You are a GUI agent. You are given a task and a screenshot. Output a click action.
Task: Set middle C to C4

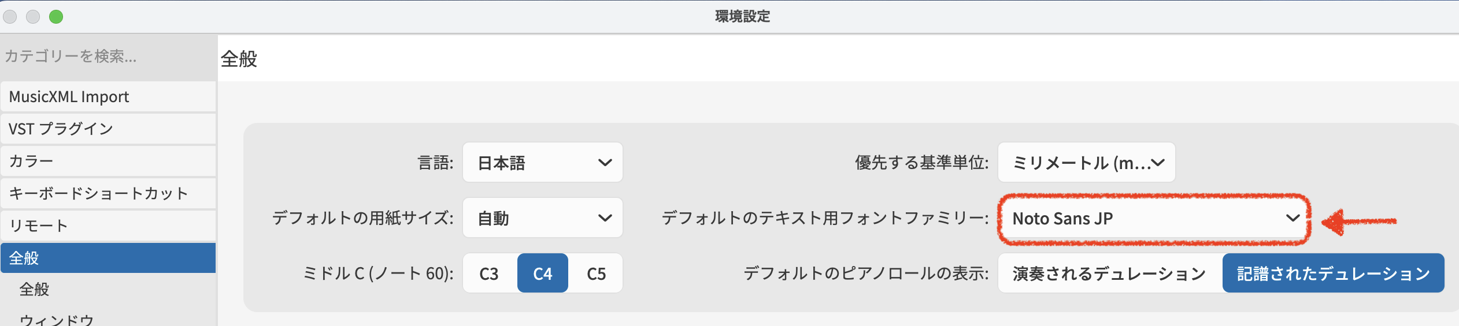click(542, 273)
